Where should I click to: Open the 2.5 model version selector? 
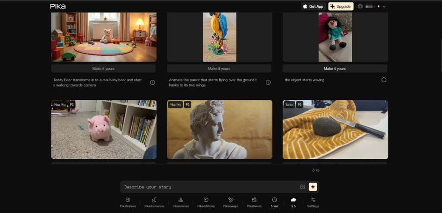(294, 202)
